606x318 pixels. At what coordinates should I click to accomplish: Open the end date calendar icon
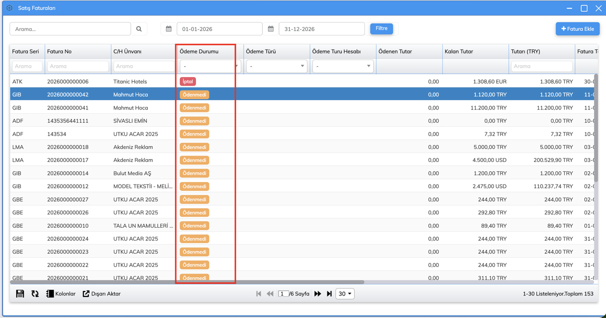click(x=271, y=29)
